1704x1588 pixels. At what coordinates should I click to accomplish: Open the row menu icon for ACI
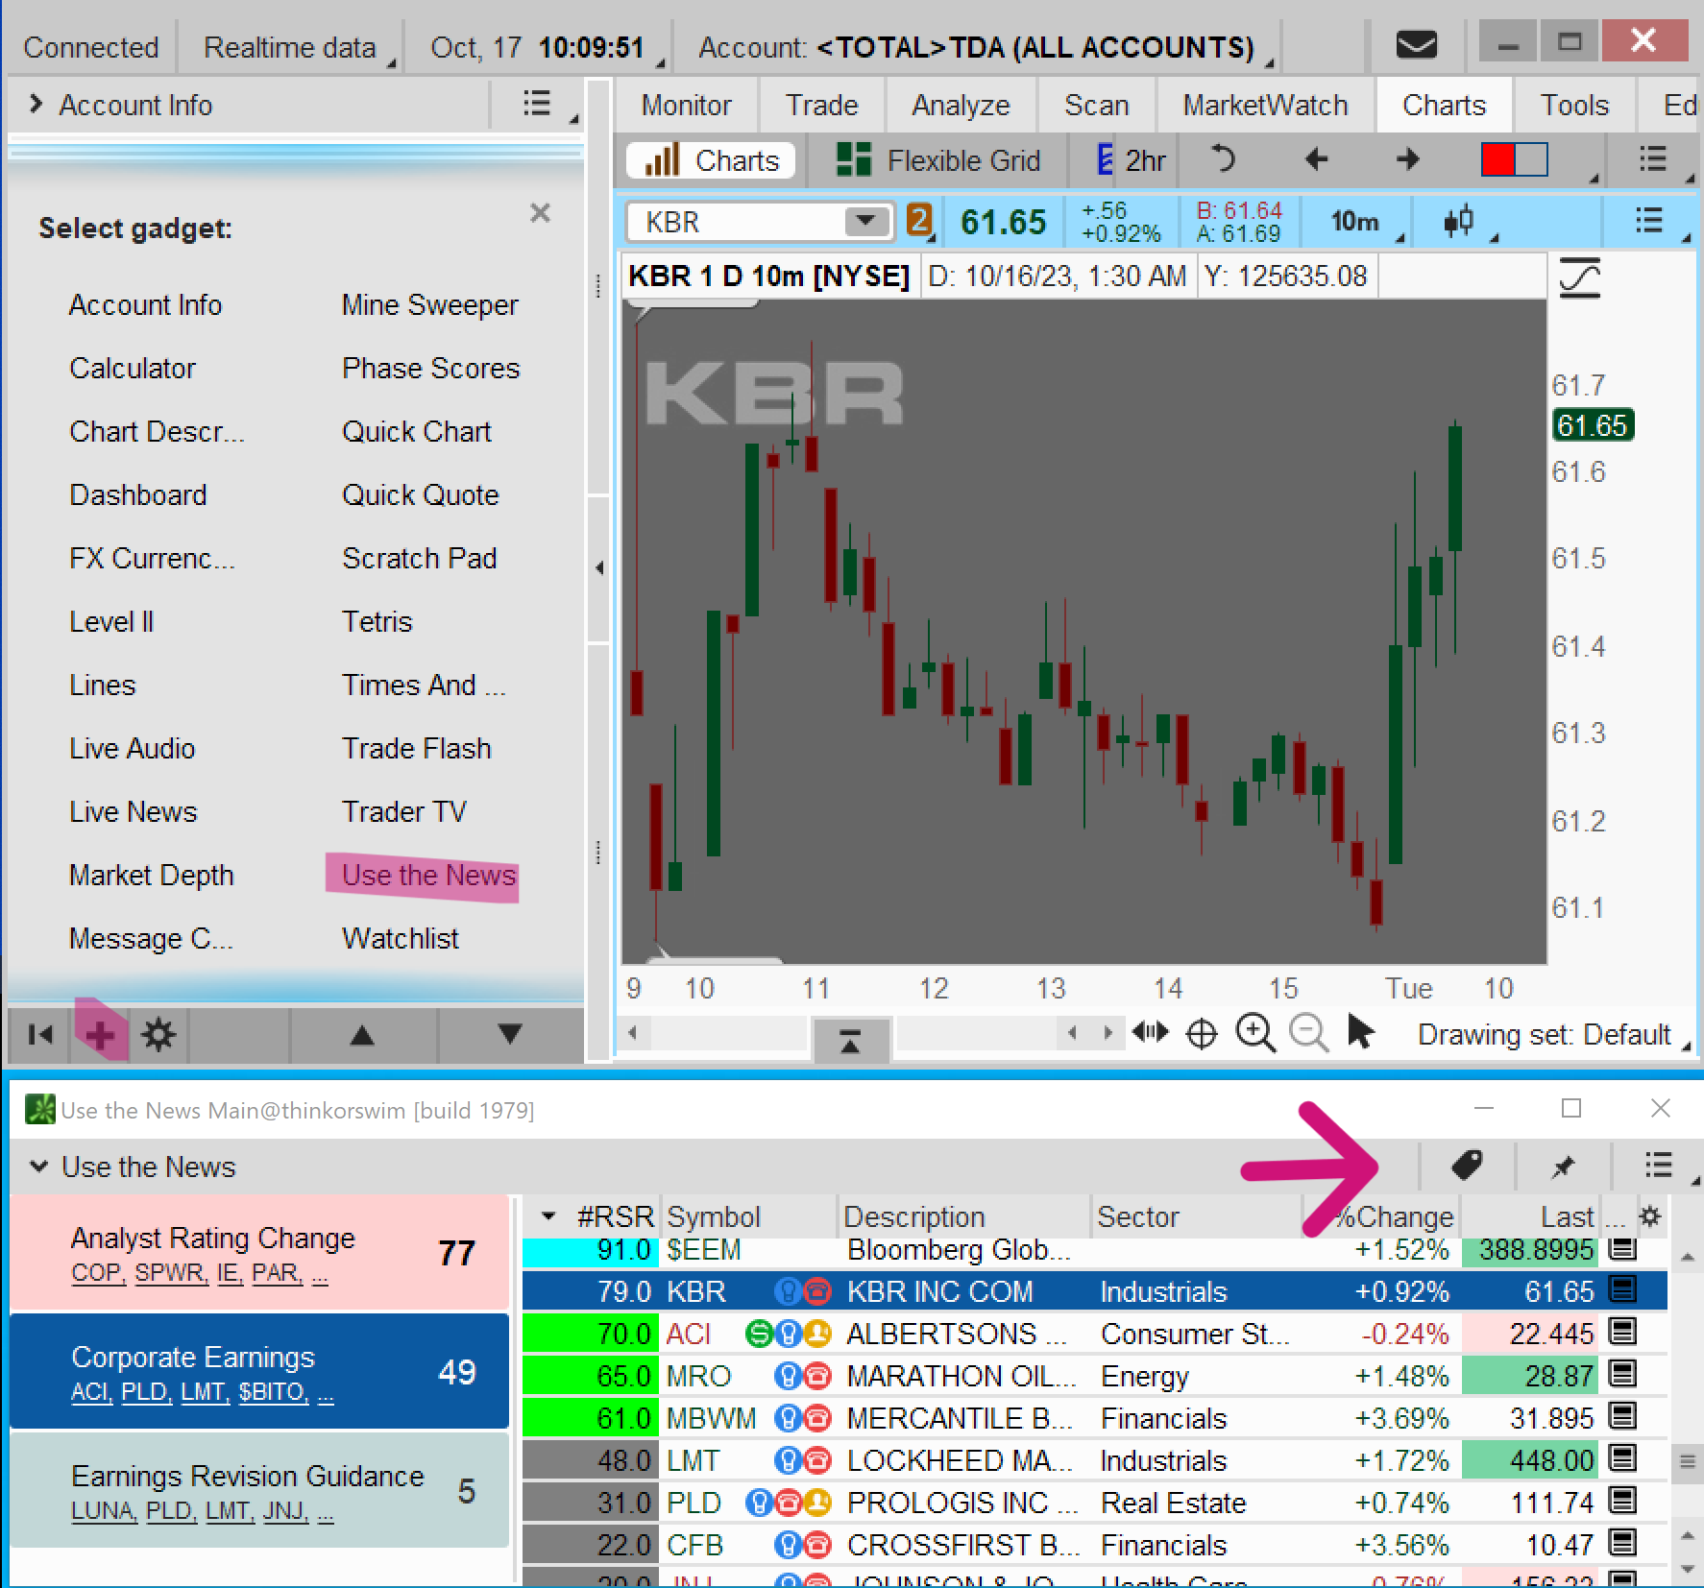pos(1622,1332)
